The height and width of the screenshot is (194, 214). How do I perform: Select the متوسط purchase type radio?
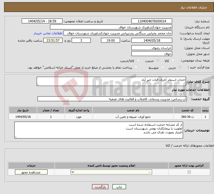(162, 67)
